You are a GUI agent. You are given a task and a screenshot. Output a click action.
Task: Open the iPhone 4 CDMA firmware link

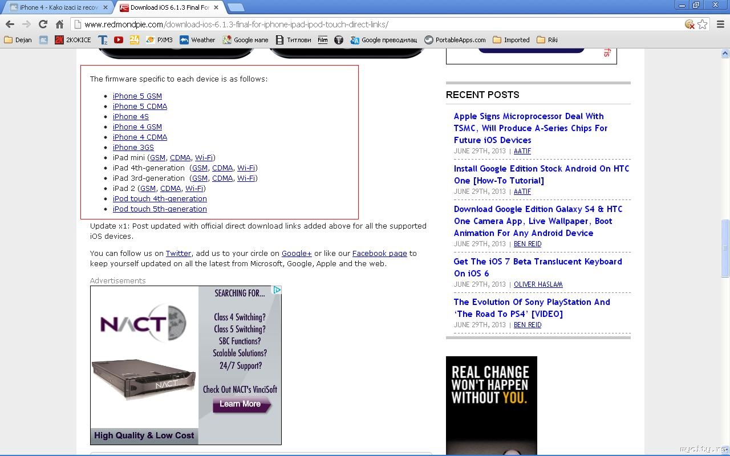click(x=140, y=137)
